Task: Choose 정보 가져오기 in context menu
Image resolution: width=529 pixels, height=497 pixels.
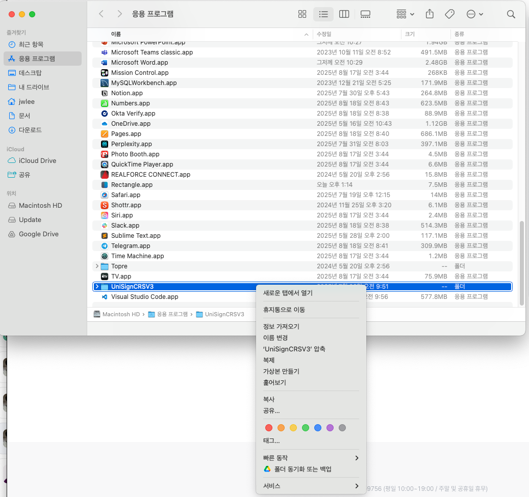Action: tap(311, 326)
